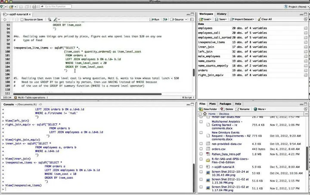310x195 pixels.
Task: Refresh the Files pane listing
Action: (306, 109)
